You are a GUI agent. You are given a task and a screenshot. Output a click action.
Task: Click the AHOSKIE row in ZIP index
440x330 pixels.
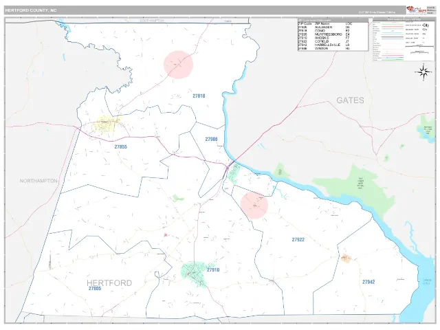tap(333, 38)
